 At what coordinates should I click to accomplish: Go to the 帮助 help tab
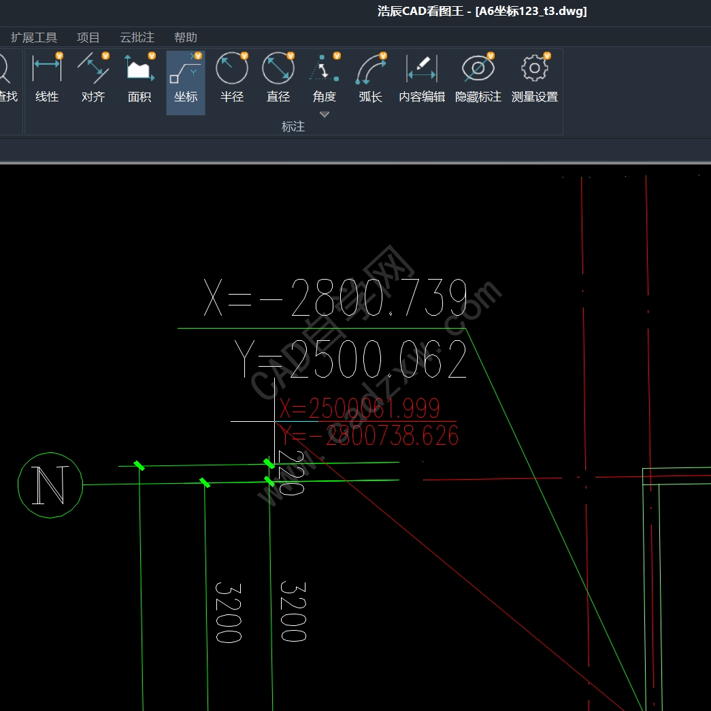click(x=186, y=37)
